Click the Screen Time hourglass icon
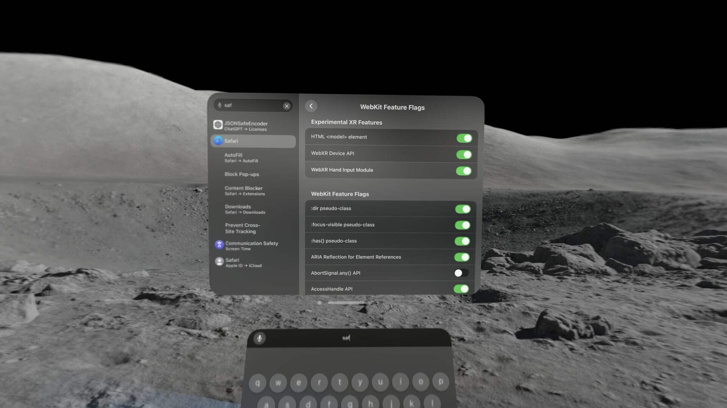 [219, 245]
